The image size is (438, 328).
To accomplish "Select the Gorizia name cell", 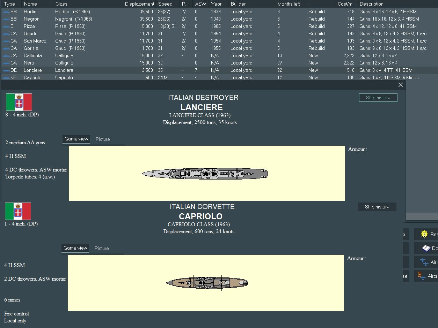I will pyautogui.click(x=31, y=48).
